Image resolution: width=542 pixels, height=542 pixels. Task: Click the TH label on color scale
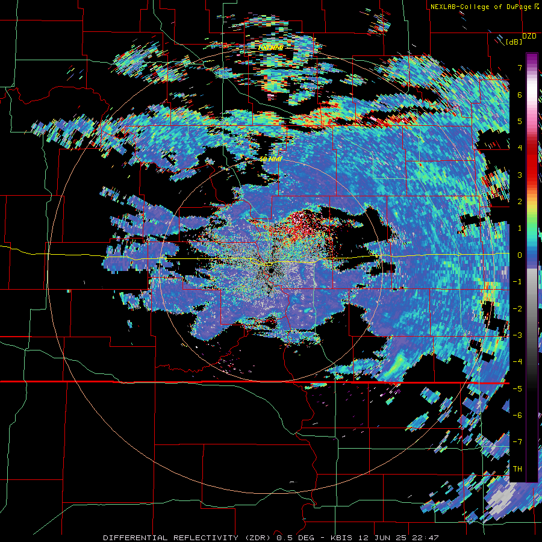517,469
